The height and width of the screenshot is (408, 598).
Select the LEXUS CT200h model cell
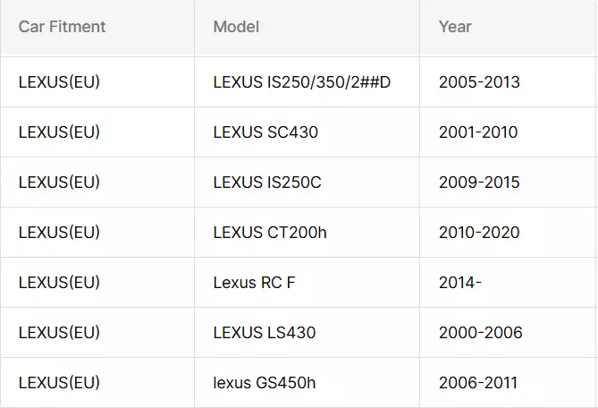[270, 233]
